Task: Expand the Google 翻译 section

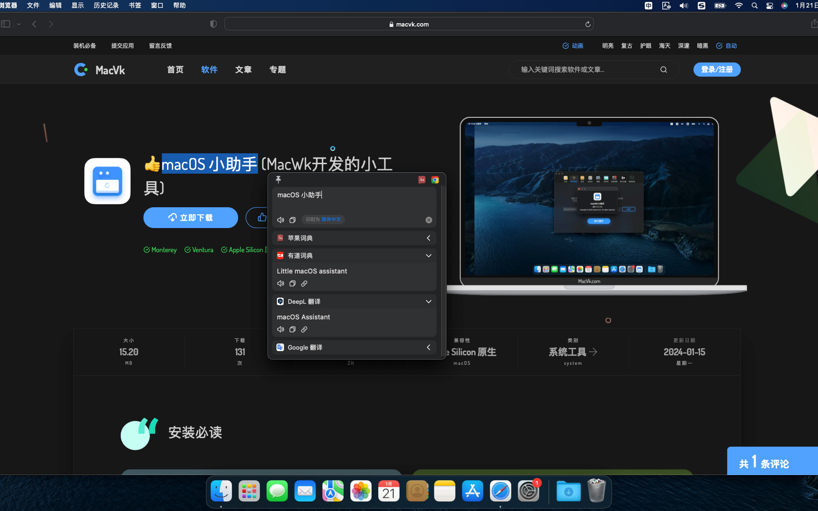Action: click(428, 347)
